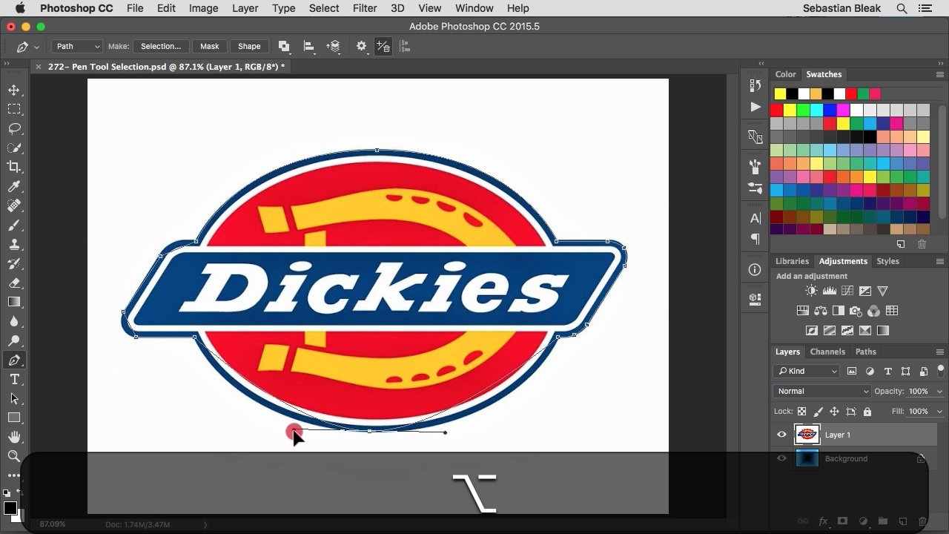
Task: Select the Horizontal Type tool
Action: coord(14,379)
